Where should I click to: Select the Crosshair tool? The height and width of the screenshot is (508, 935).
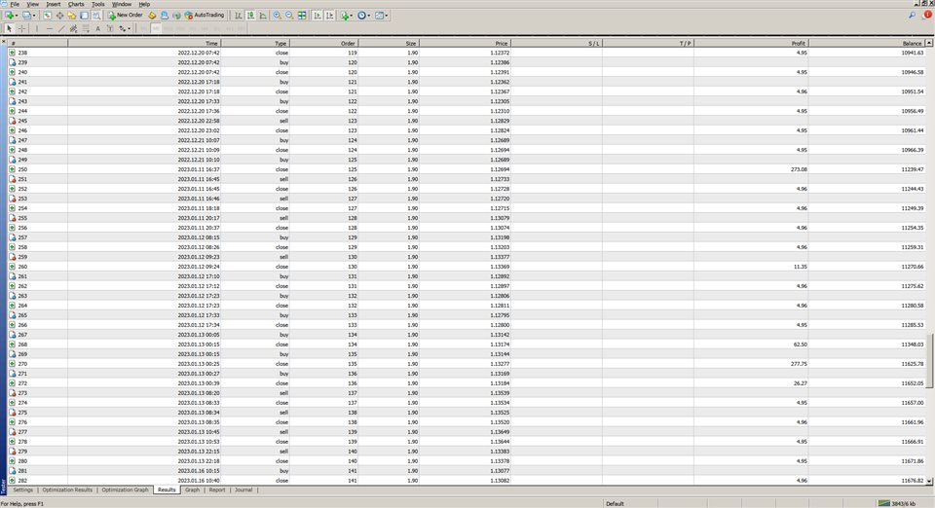pyautogui.click(x=21, y=28)
